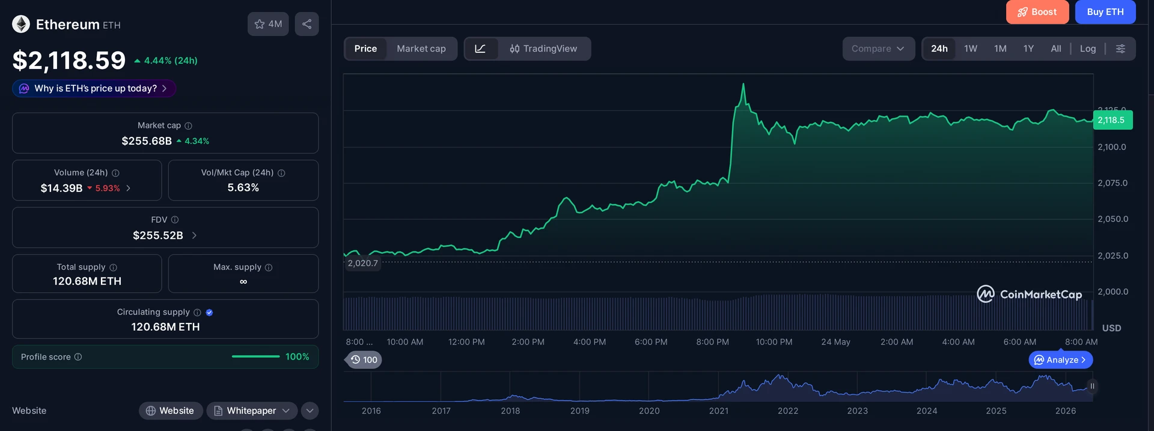Open the Website link button
Image resolution: width=1154 pixels, height=431 pixels.
[x=171, y=411]
